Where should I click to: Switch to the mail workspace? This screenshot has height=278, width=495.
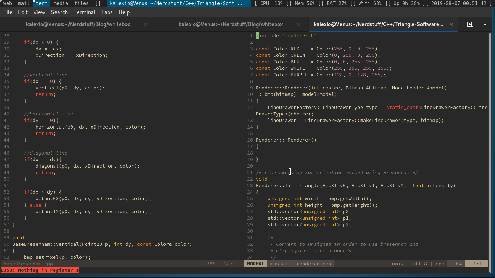(x=24, y=3)
